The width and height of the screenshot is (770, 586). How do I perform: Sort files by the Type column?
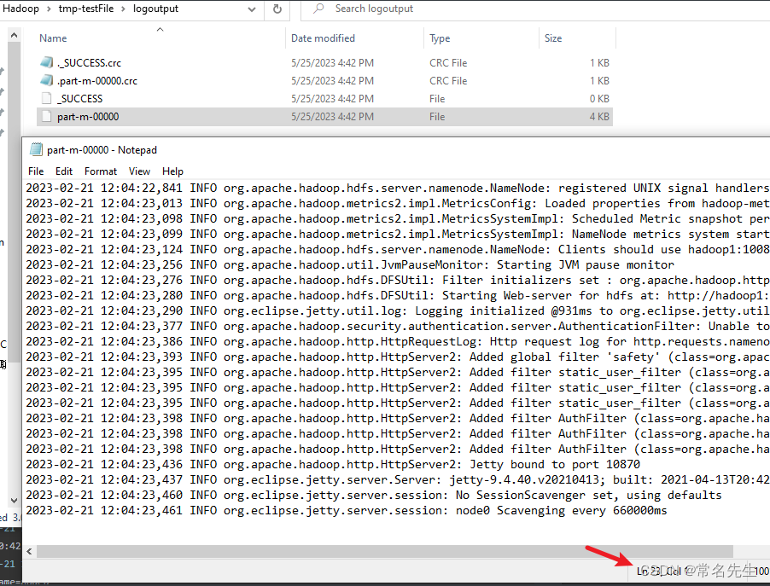click(440, 38)
